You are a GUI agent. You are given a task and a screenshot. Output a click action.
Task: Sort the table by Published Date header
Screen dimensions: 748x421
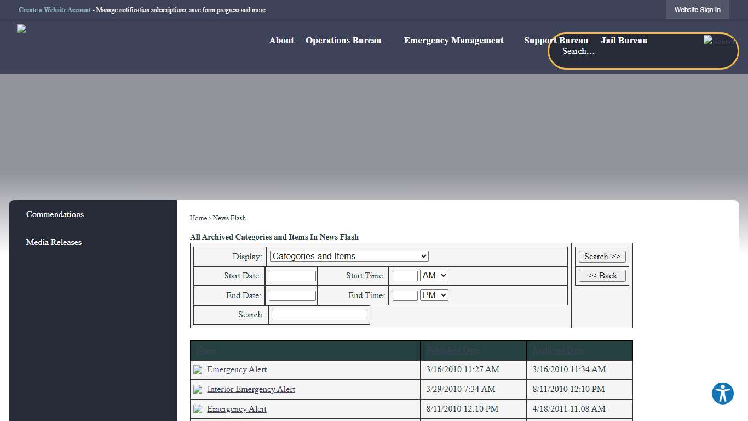452,350
